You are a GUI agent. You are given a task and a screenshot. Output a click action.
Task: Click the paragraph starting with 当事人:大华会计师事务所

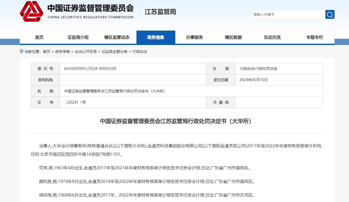(x=177, y=150)
